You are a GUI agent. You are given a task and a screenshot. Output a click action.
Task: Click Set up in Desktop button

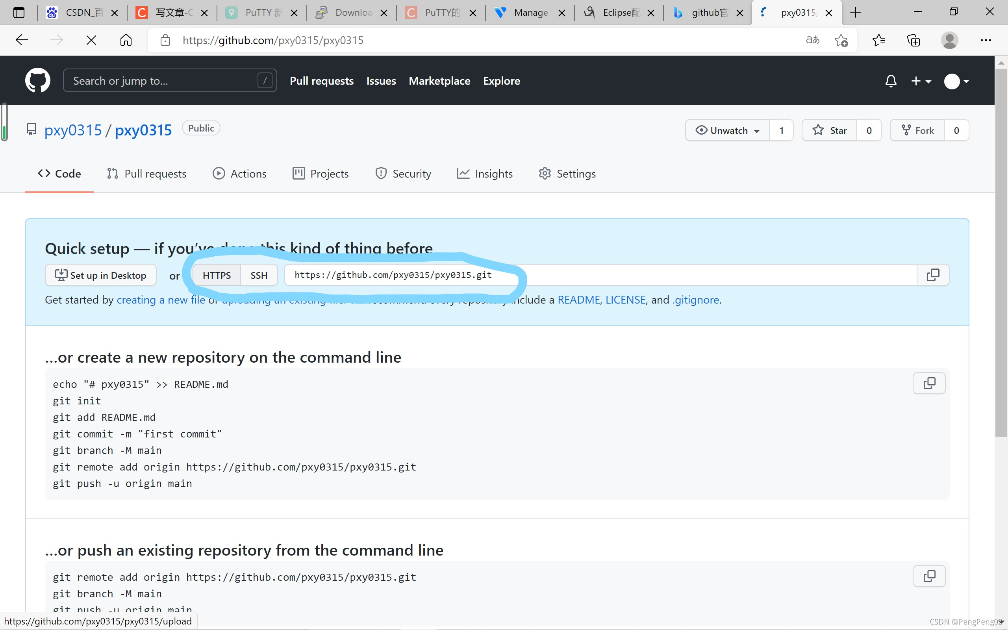click(101, 275)
